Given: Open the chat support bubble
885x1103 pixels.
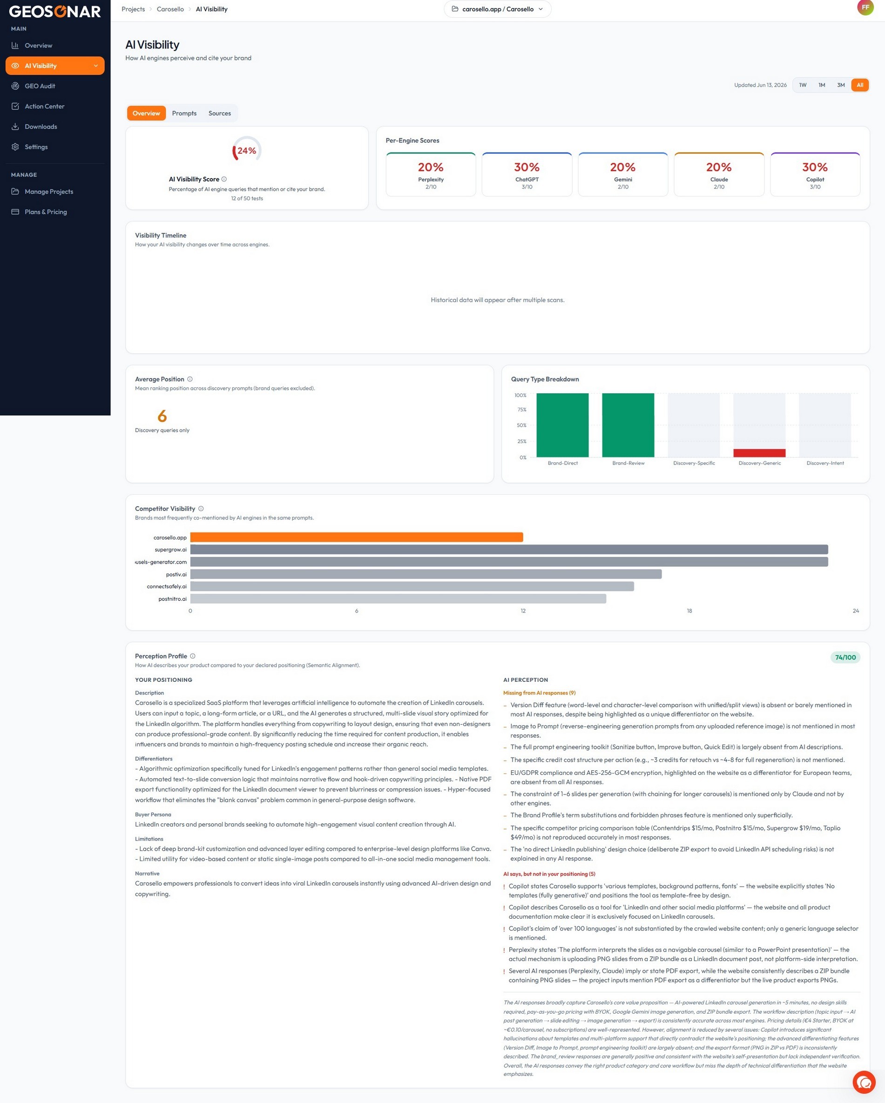Looking at the screenshot, I should tap(864, 1082).
